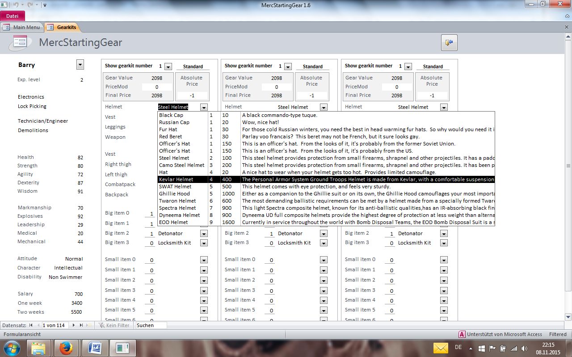The width and height of the screenshot is (572, 357).
Task: Go to first record navigation button
Action: [32, 325]
